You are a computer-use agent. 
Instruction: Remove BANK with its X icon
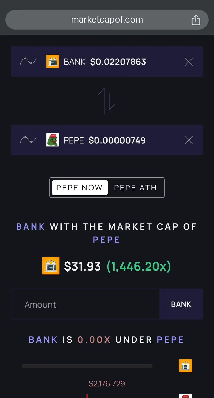tap(189, 62)
